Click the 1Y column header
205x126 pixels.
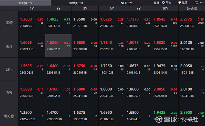point(32,8)
